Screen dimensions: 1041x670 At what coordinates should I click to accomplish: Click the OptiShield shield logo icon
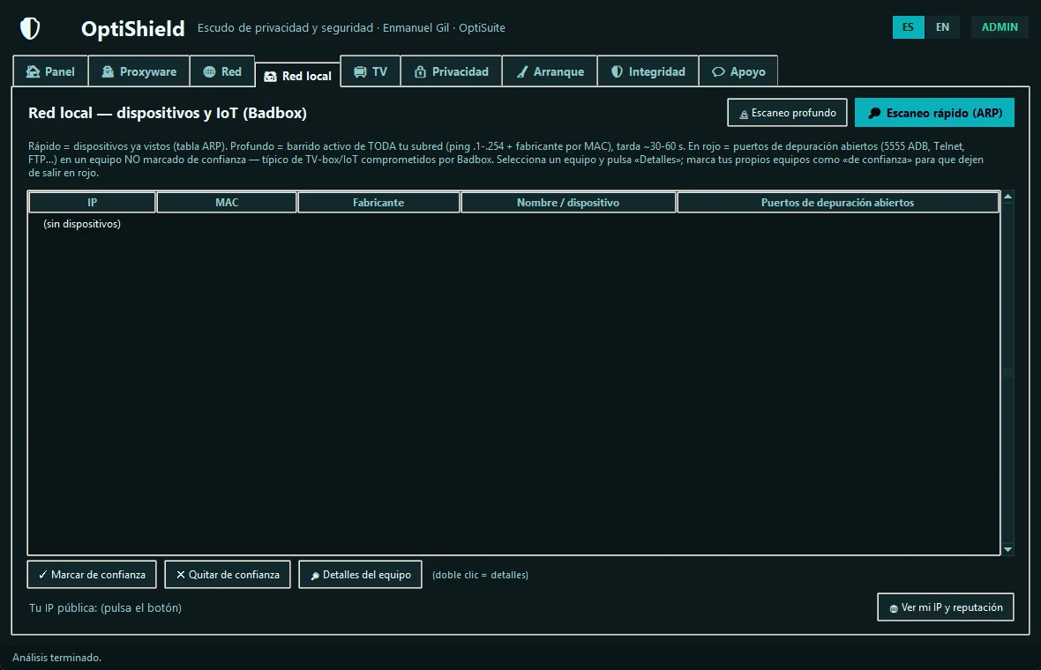tap(30, 28)
